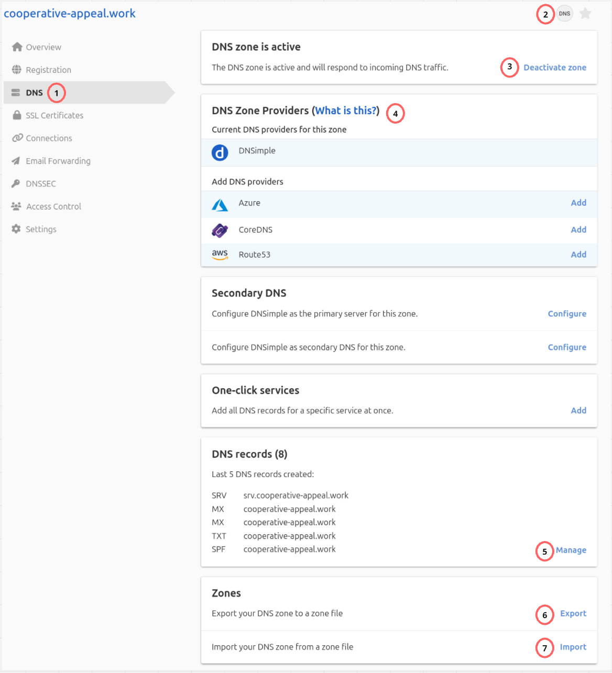
Task: Click the SSL Certificates padlock icon
Action: pos(16,115)
